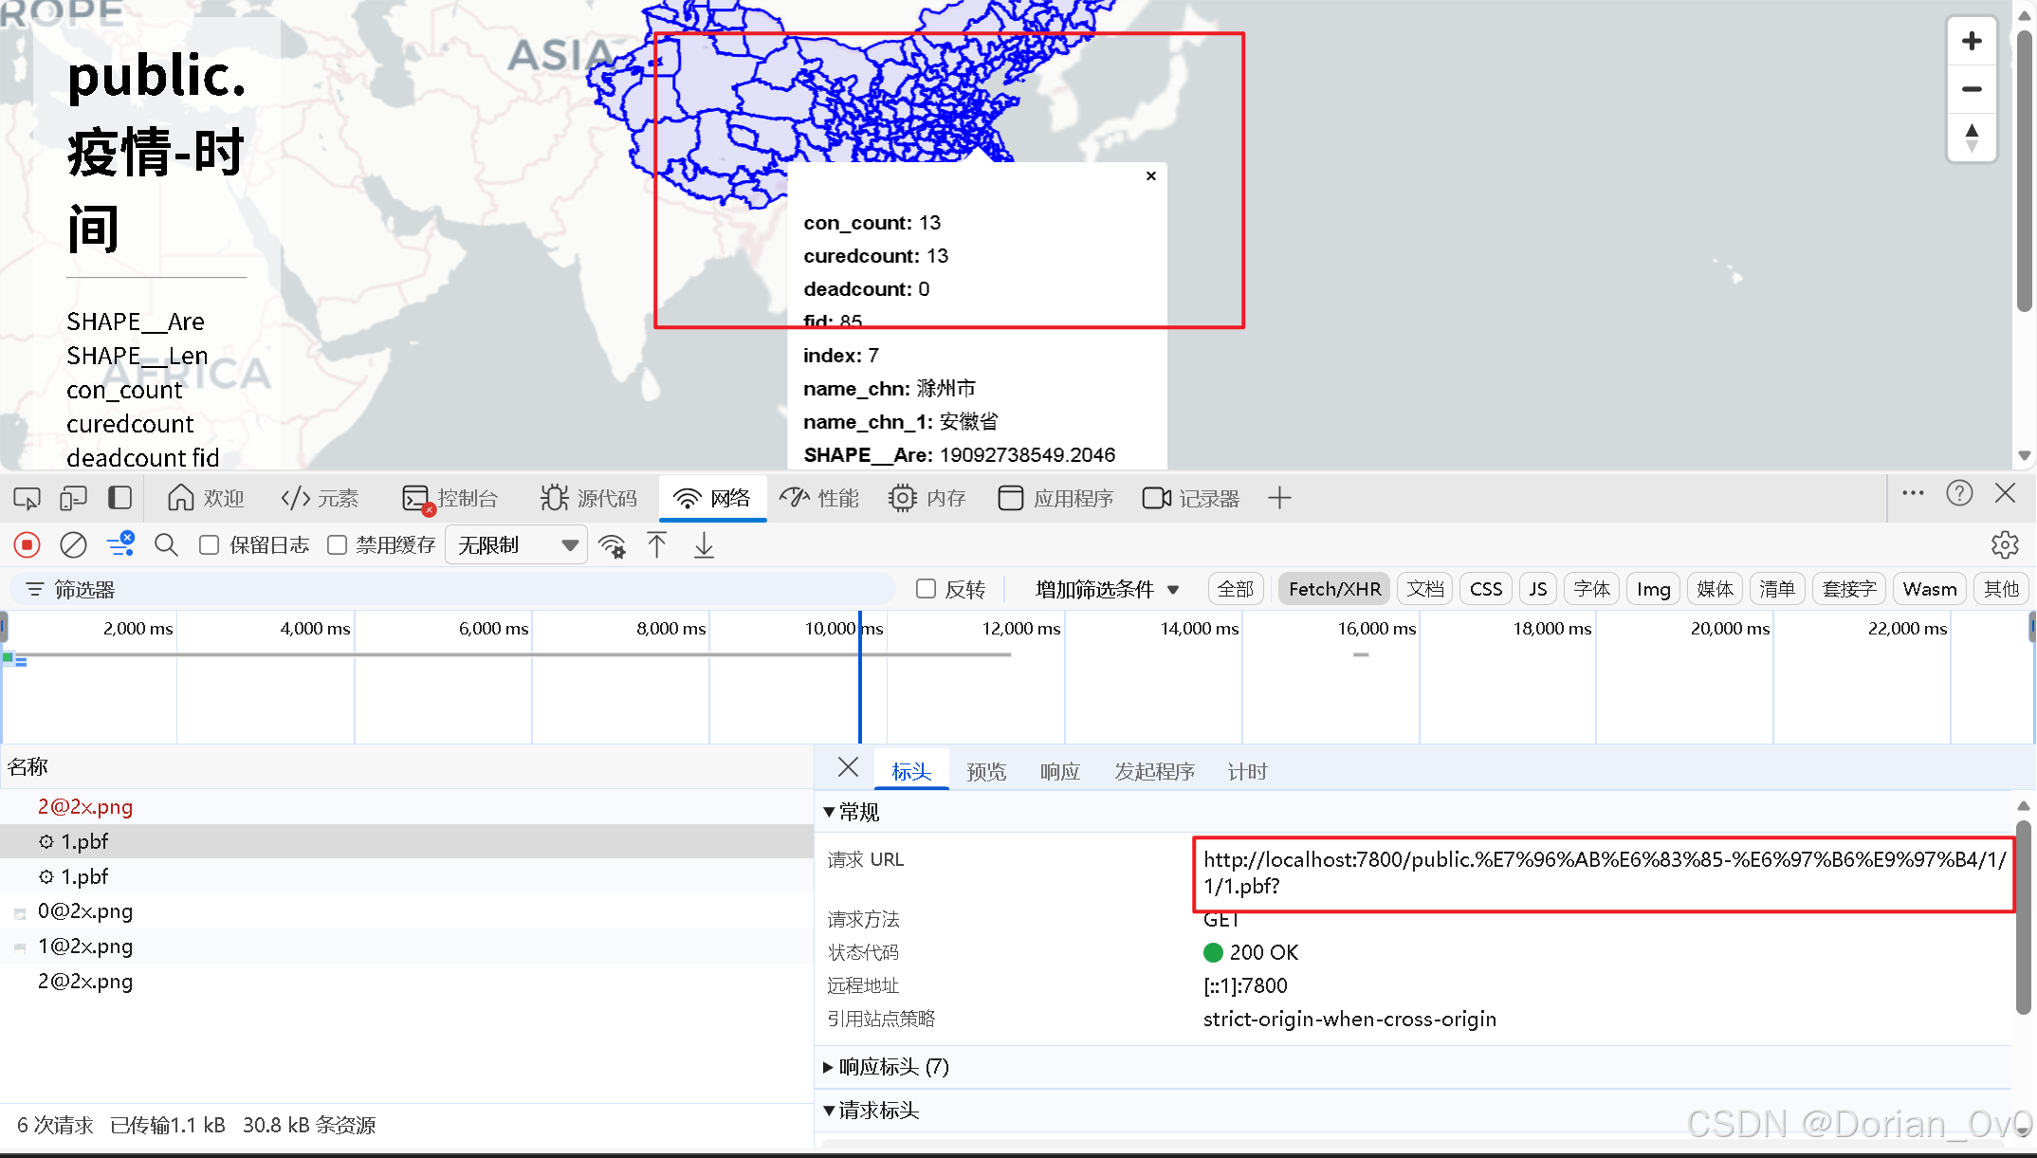
Task: Check the 反转 filter checkbox
Action: coord(927,589)
